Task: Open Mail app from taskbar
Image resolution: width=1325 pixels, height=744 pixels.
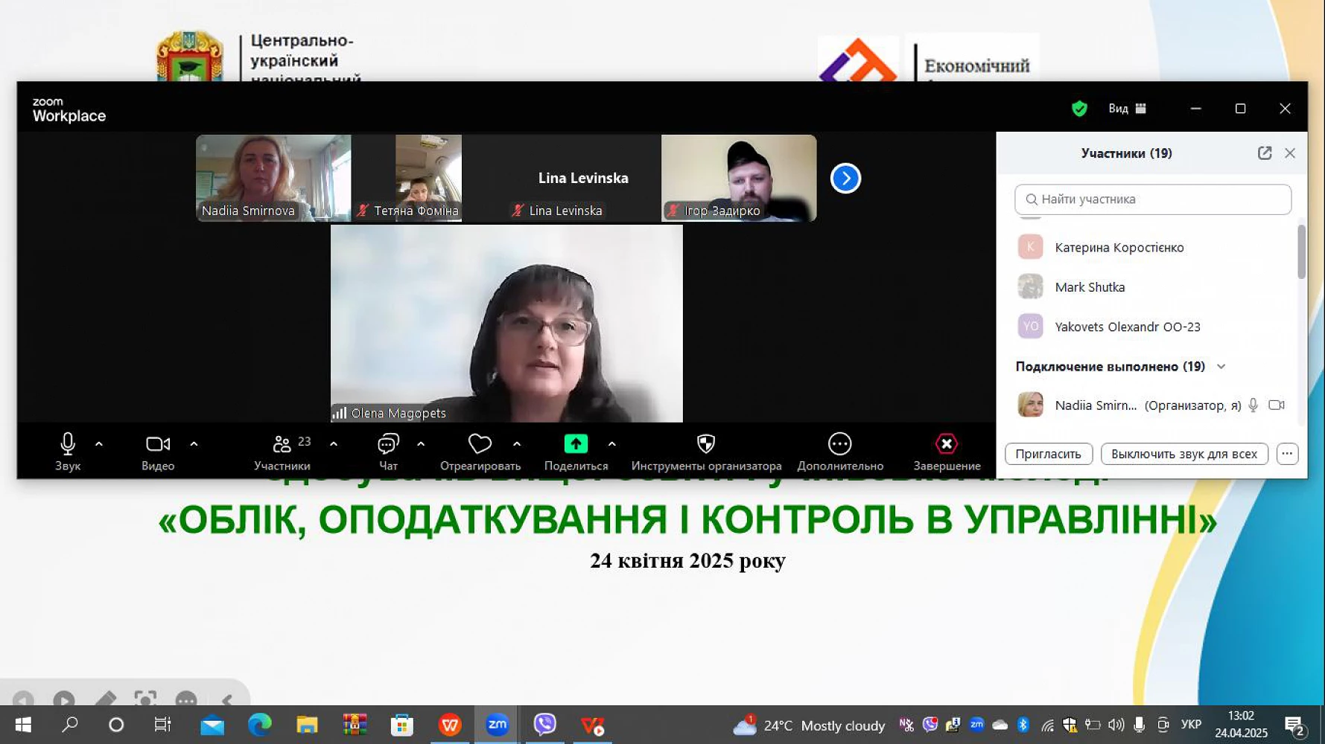Action: coord(212,725)
